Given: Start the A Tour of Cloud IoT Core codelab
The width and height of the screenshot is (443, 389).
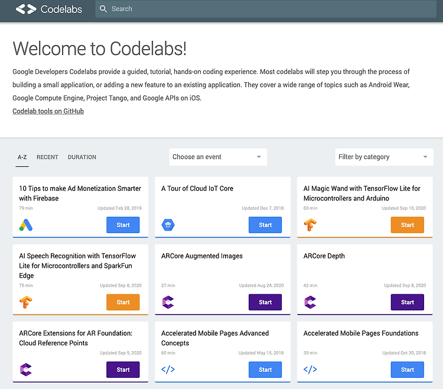Looking at the screenshot, I should tap(265, 225).
